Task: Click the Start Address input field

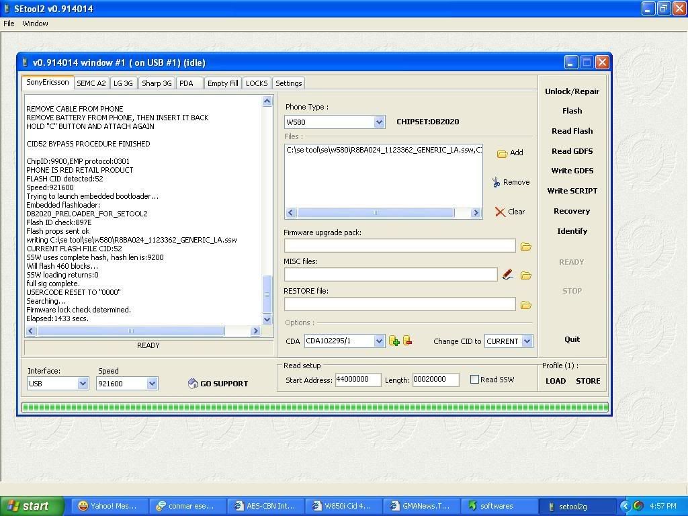Action: [358, 380]
